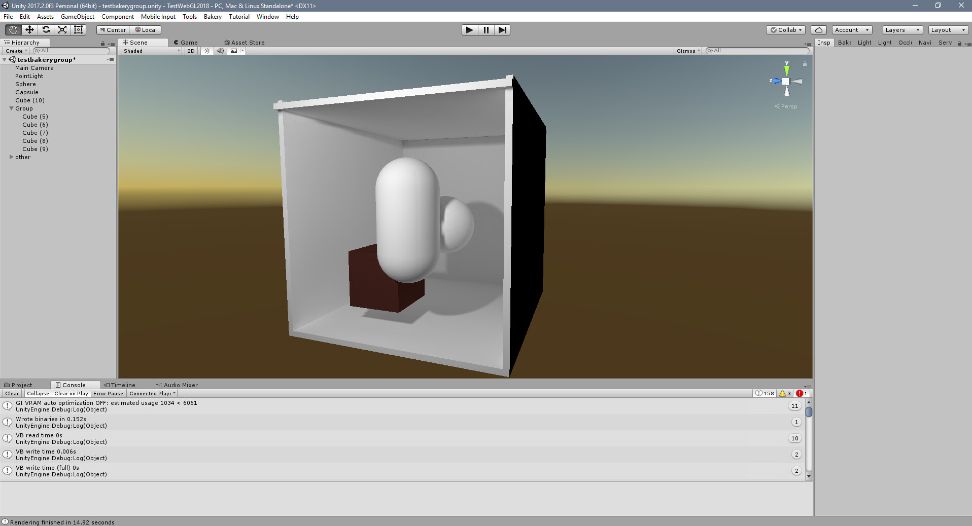Select the Rect transform tool
Viewport: 972px width, 526px height.
tap(78, 29)
